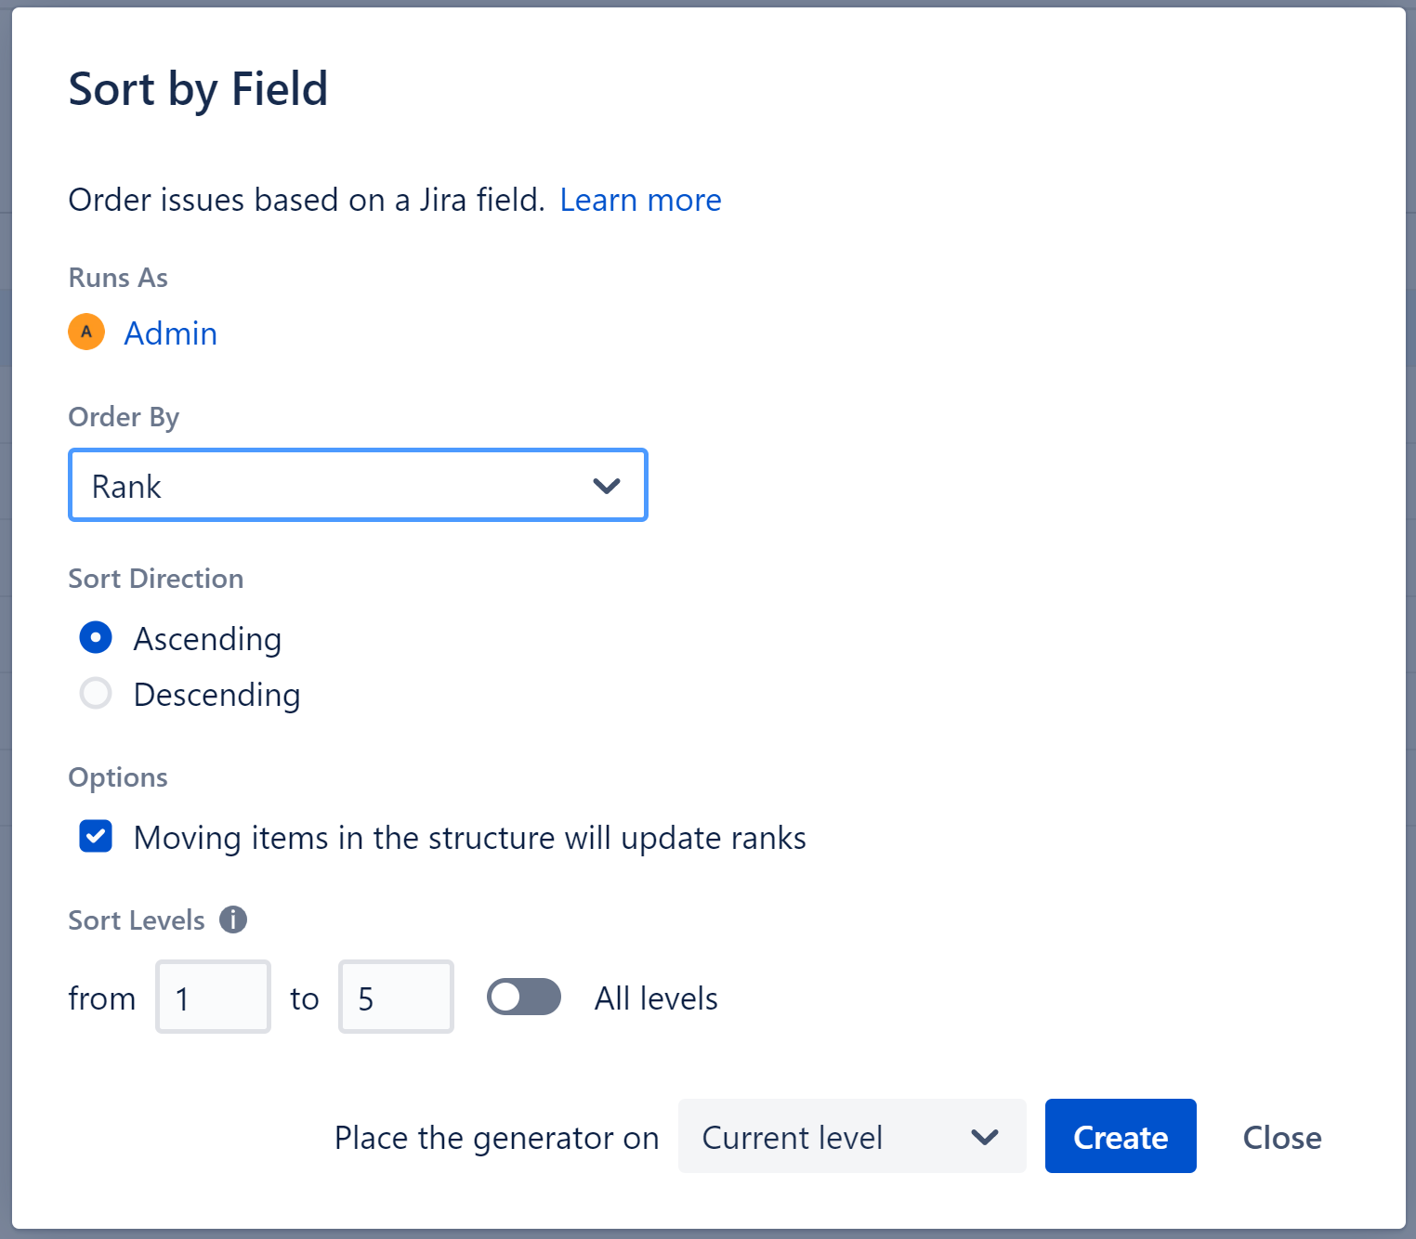
Task: Uncheck the moving items updates ranks option
Action: click(x=96, y=837)
